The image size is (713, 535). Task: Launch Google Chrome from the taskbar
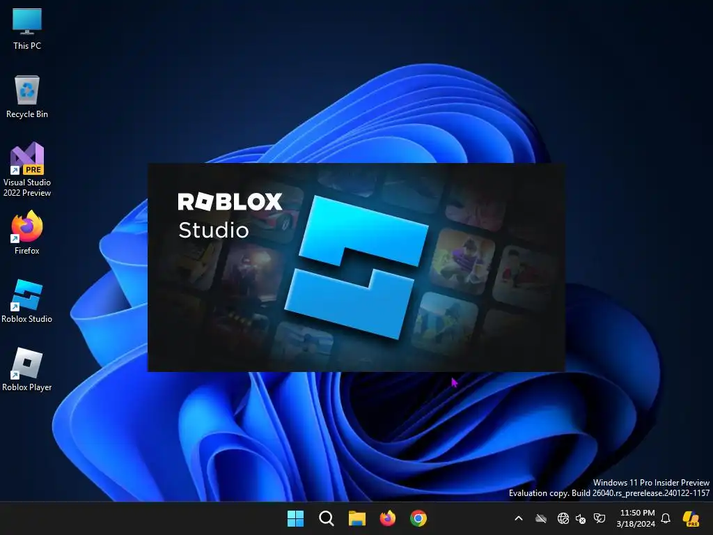(418, 518)
